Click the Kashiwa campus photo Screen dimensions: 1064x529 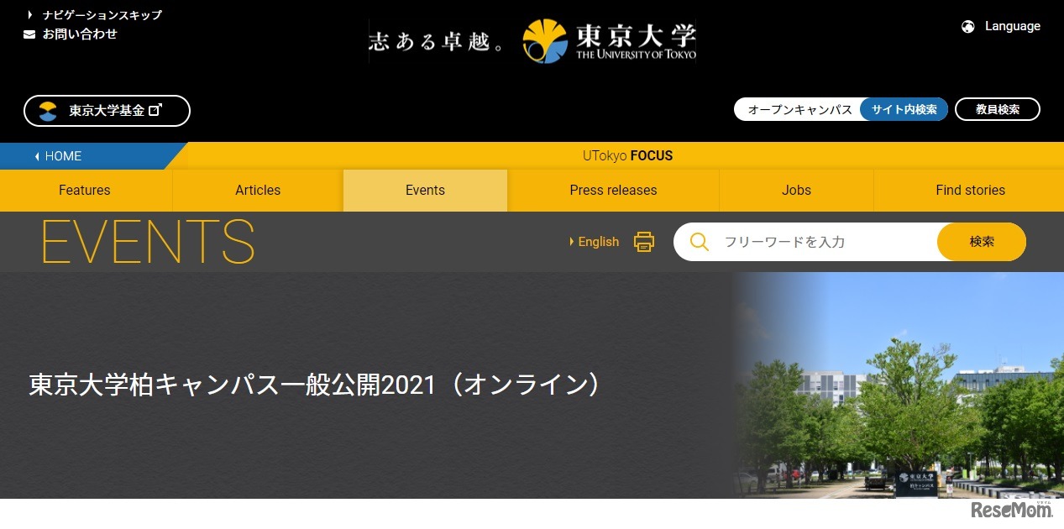[897, 385]
